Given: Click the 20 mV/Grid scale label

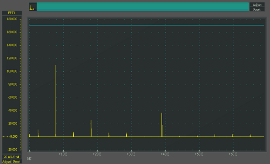Looking at the screenshot, I should 12,157.
